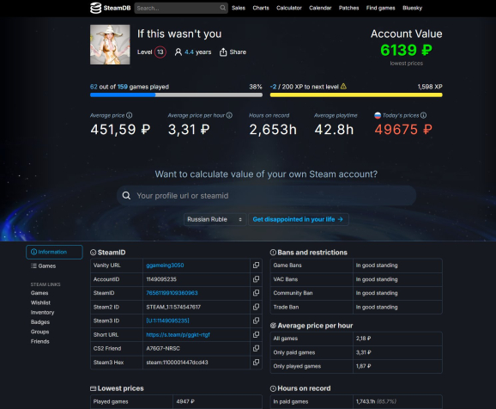Copy the Steam3 ID value

(x=256, y=320)
